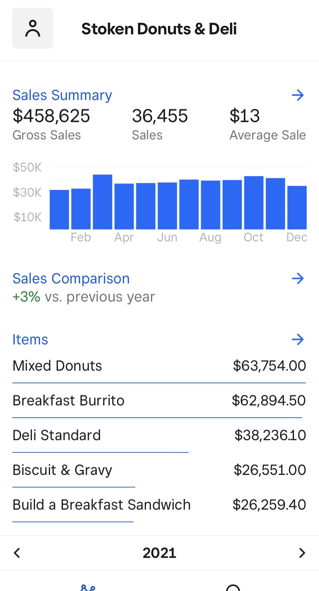Tap the Items section heading
319x591 pixels.
click(x=30, y=339)
